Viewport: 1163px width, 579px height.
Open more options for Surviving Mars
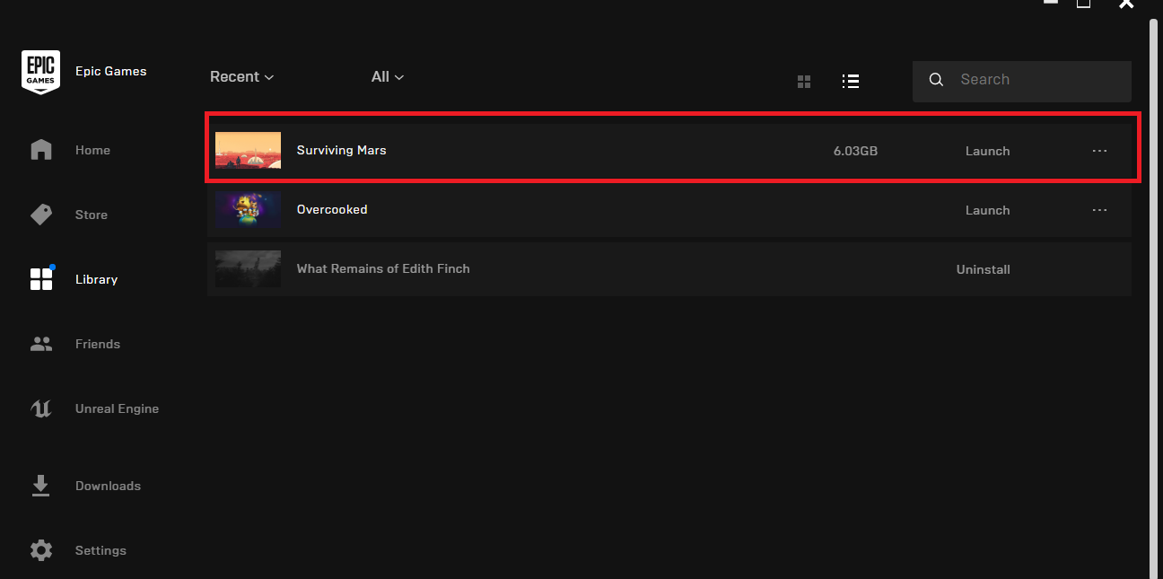(x=1100, y=151)
